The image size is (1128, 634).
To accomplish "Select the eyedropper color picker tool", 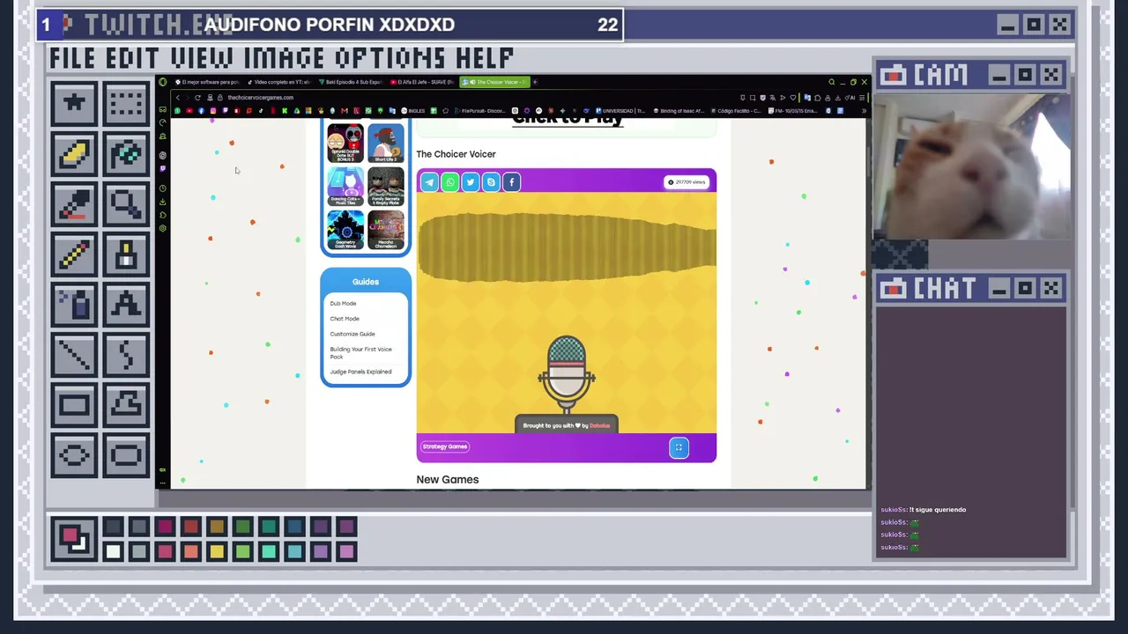I will click(x=74, y=206).
